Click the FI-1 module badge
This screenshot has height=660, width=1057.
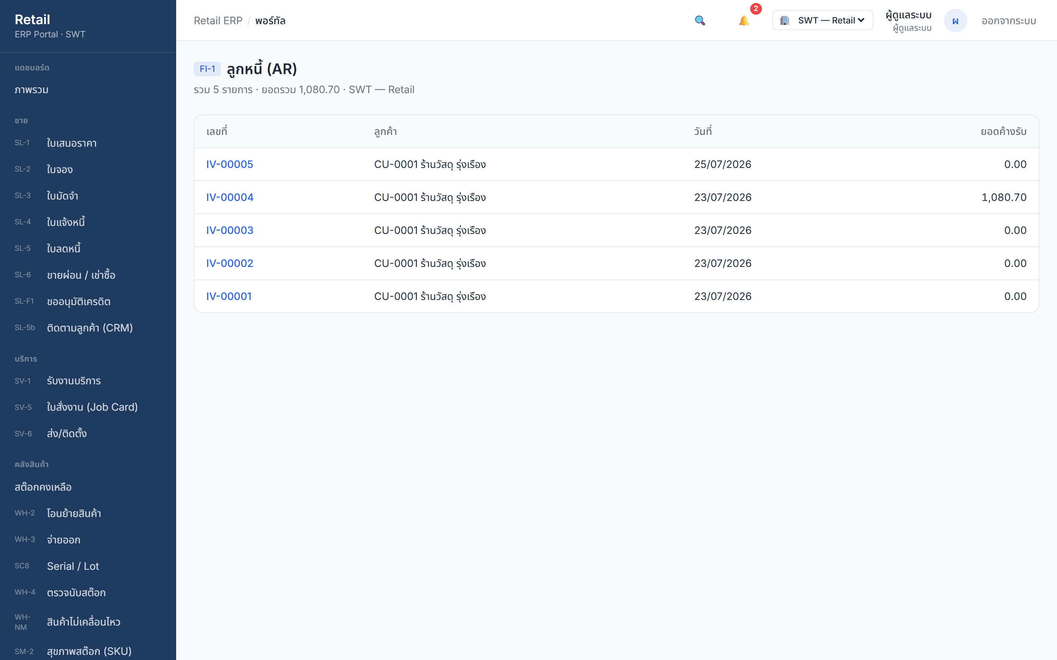tap(207, 69)
